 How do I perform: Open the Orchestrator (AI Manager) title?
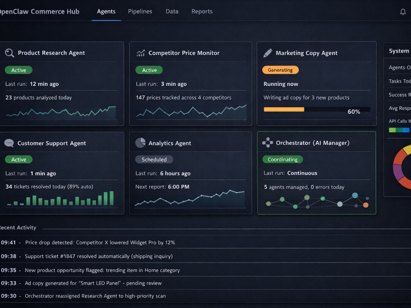(312, 143)
